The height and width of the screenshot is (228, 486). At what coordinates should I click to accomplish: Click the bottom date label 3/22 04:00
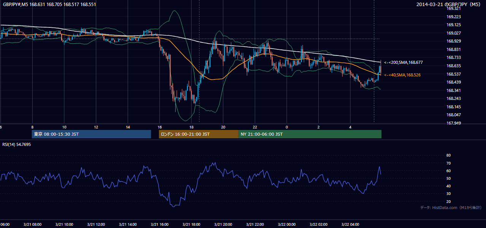(x=351, y=225)
